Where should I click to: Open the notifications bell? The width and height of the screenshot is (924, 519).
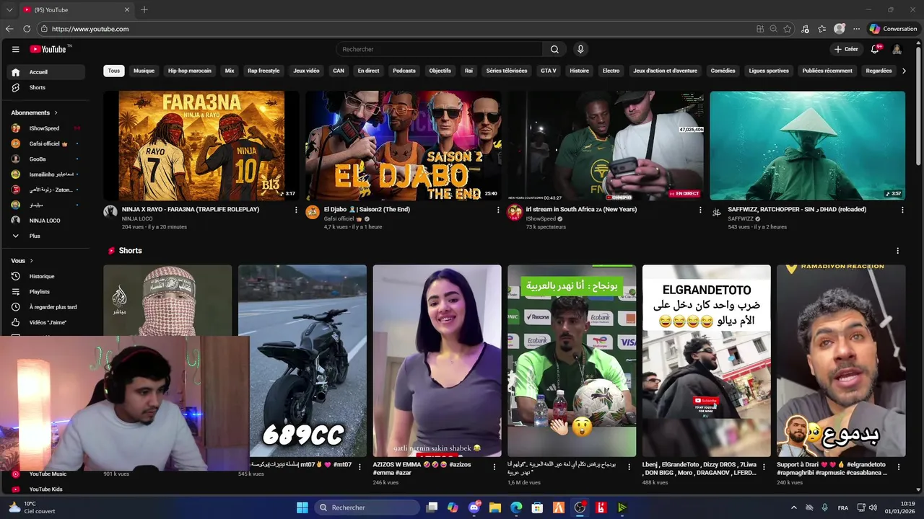click(x=875, y=49)
